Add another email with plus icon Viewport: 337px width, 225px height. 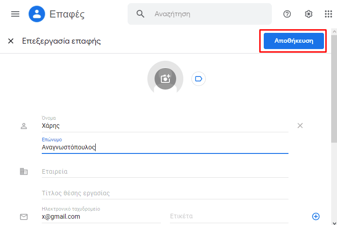click(x=316, y=216)
